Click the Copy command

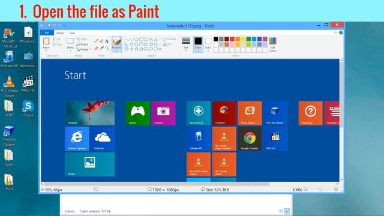coord(58,44)
